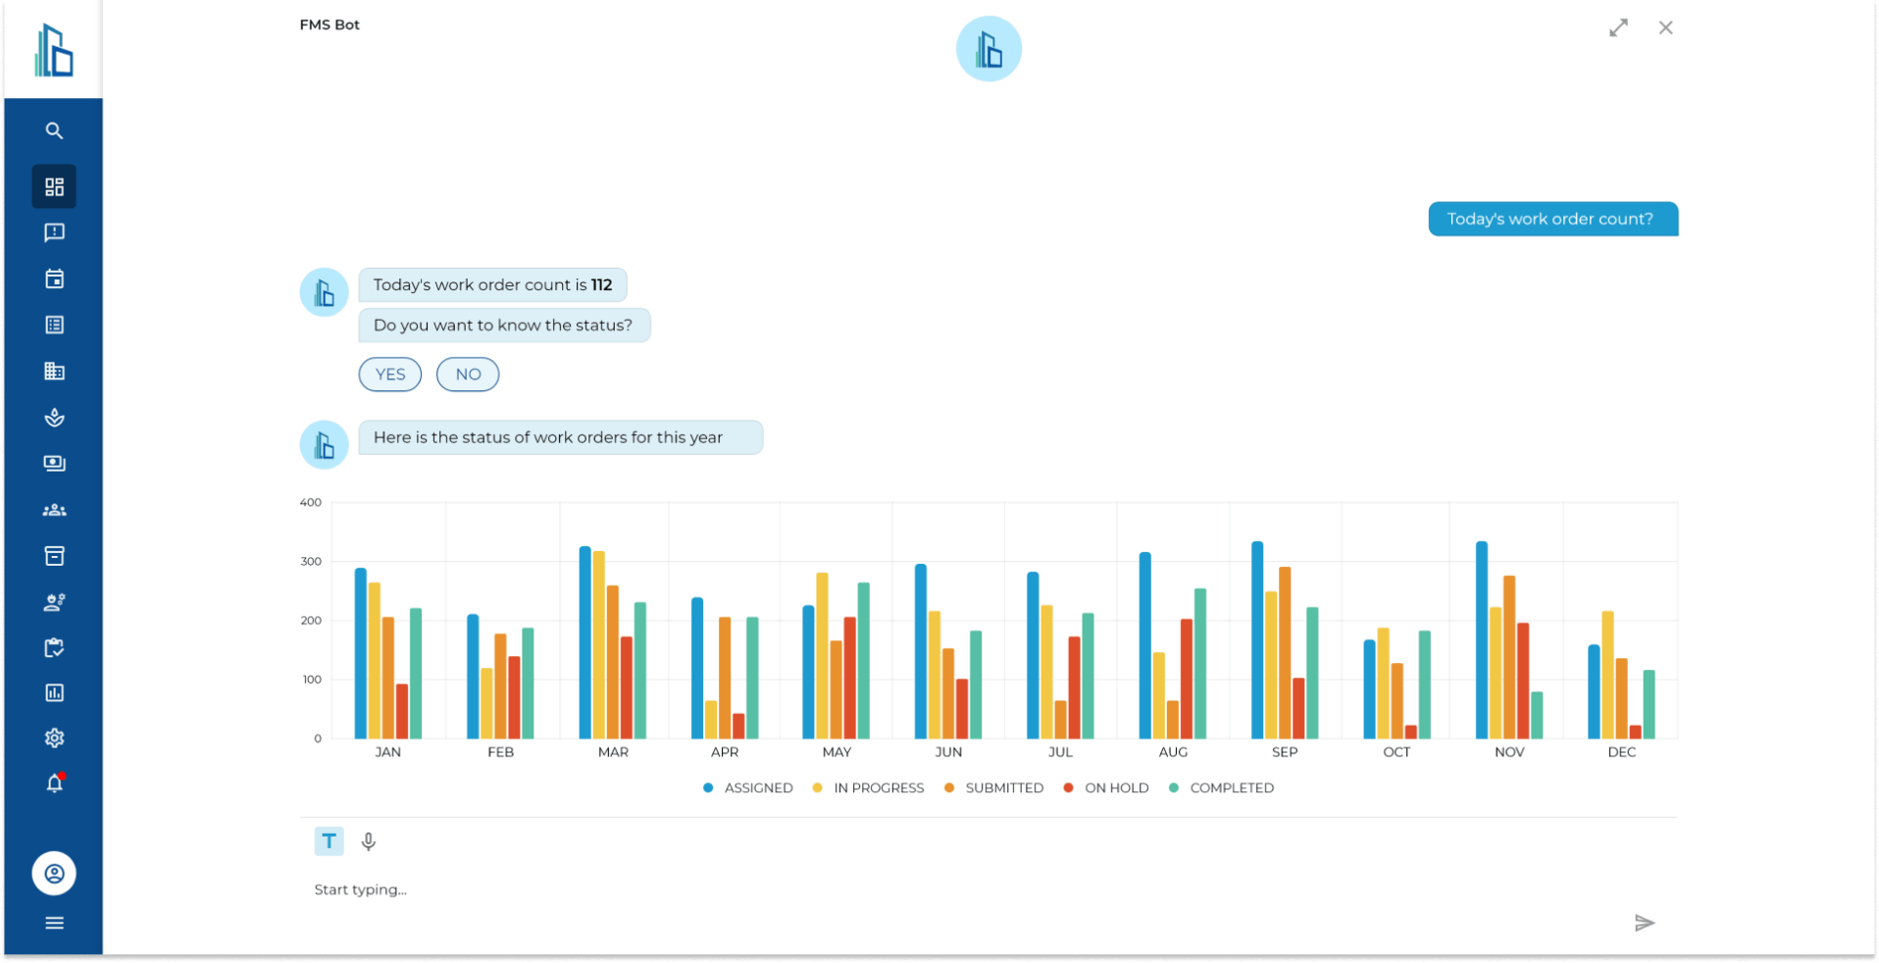Viewport: 1879px width, 963px height.
Task: Toggle the ASSIGNED series in legend
Action: point(757,788)
